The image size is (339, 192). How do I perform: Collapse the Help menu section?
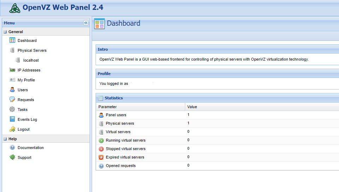coord(5,139)
